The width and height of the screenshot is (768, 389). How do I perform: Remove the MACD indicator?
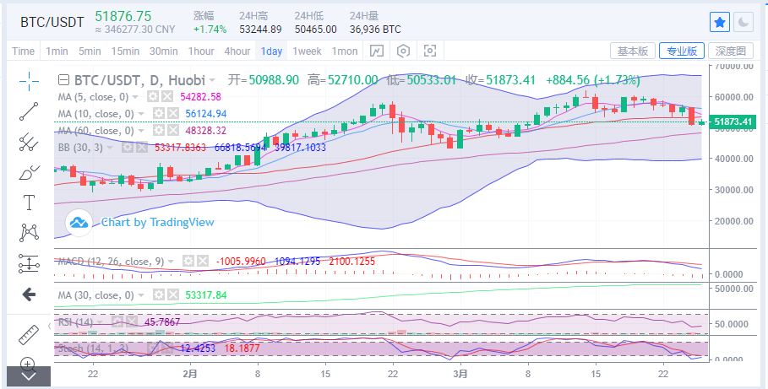pyautogui.click(x=202, y=262)
